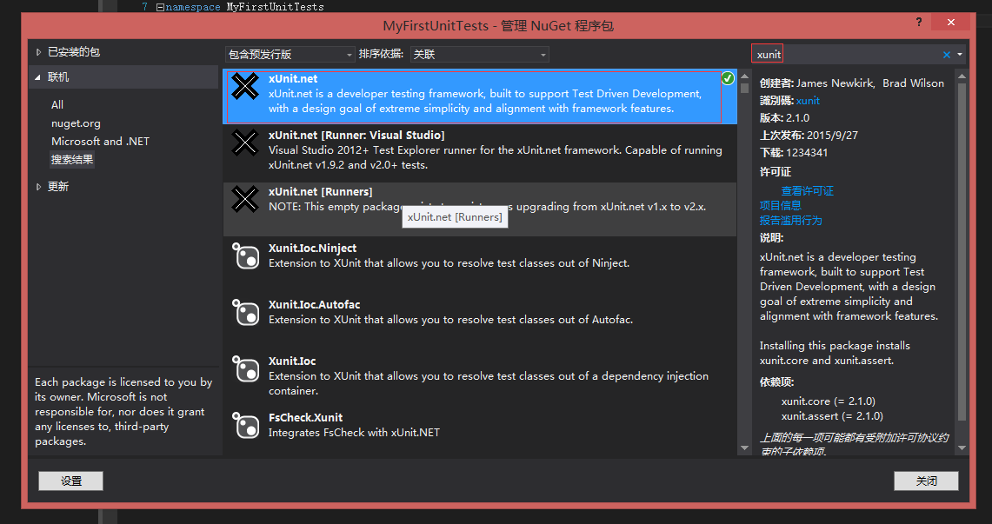The height and width of the screenshot is (524, 992).
Task: Click the xUnit.net [Runner: Visual Studio] package icon
Action: [x=245, y=143]
